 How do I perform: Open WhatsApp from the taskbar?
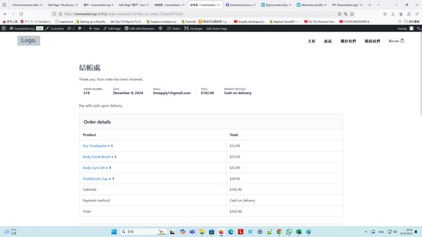point(289,232)
